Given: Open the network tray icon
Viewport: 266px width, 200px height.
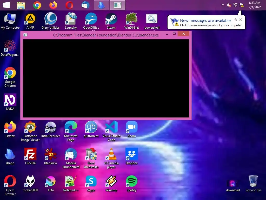Looking at the screenshot, I should (235, 5).
